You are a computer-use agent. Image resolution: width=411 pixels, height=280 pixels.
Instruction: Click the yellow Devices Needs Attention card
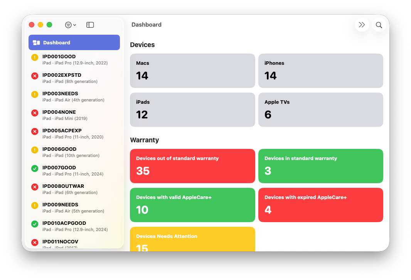[192, 240]
